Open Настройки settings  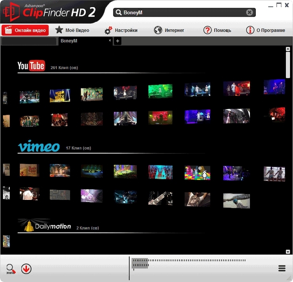(121, 30)
